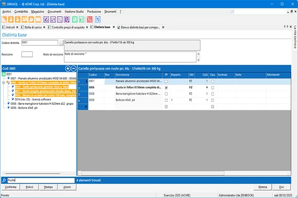Close the Controllo prezzi di acquisto tab
Image resolution: width=298 pixels, height=198 pixels.
[87, 27]
